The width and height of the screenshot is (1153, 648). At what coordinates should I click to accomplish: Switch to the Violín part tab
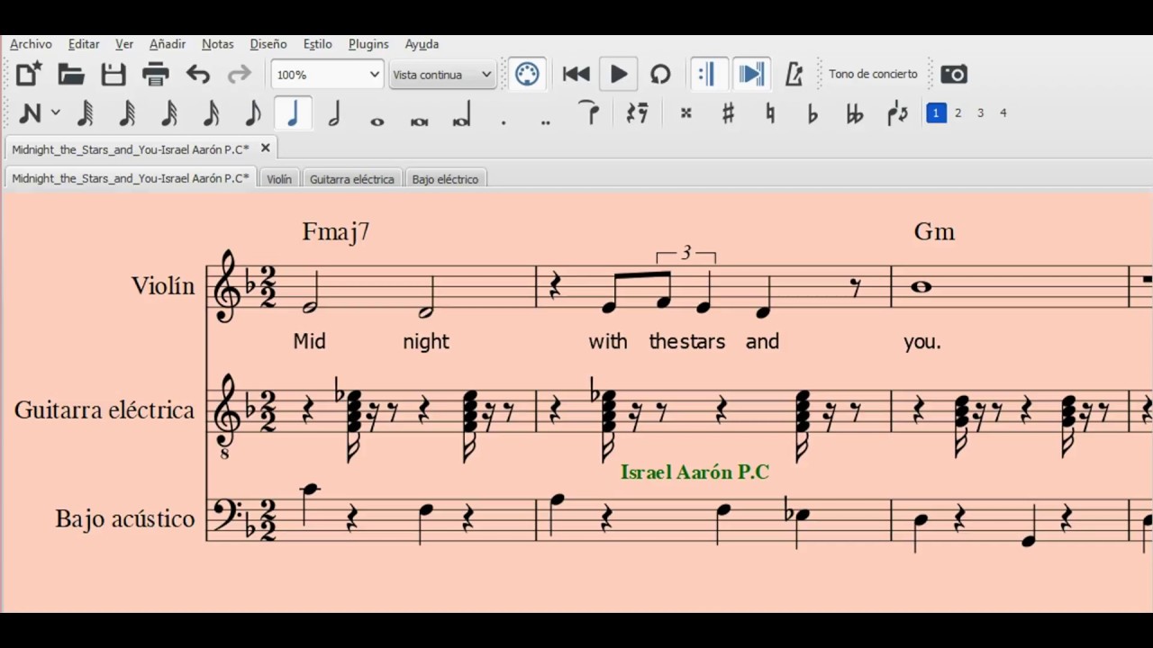tap(279, 179)
